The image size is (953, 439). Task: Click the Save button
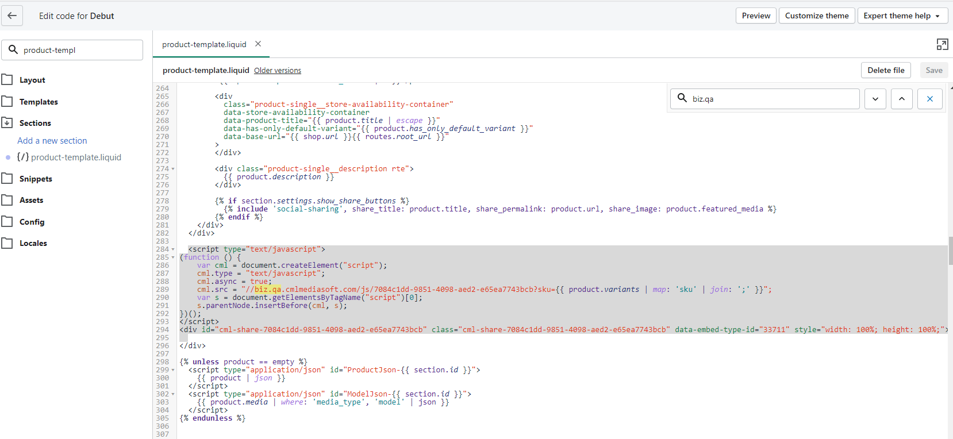pyautogui.click(x=934, y=70)
